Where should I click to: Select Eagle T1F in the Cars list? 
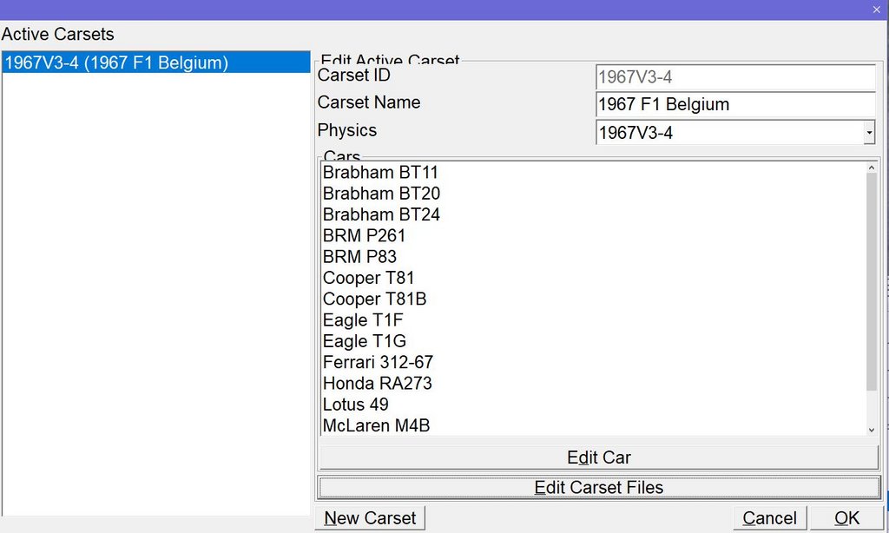point(593,319)
